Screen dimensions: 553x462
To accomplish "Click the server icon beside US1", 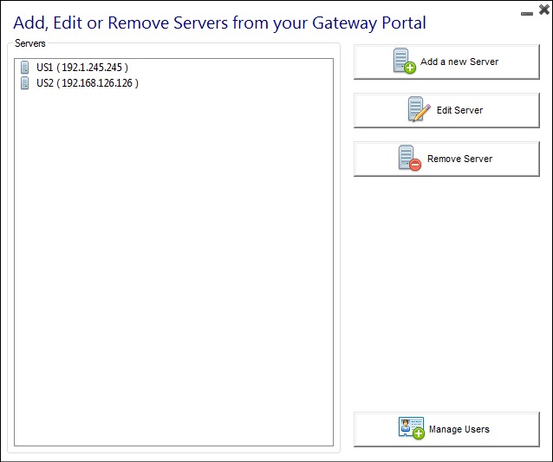I will 24,68.
